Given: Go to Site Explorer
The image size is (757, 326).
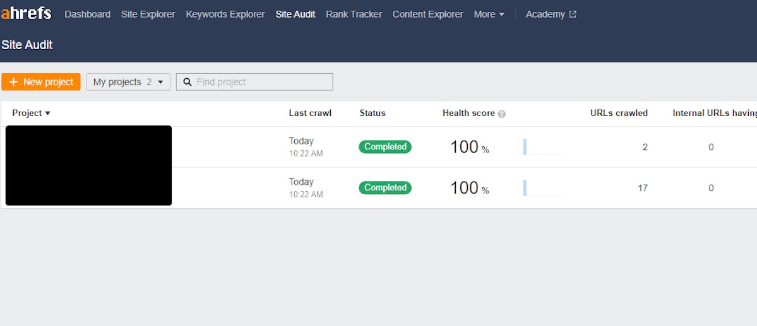Looking at the screenshot, I should (x=148, y=15).
